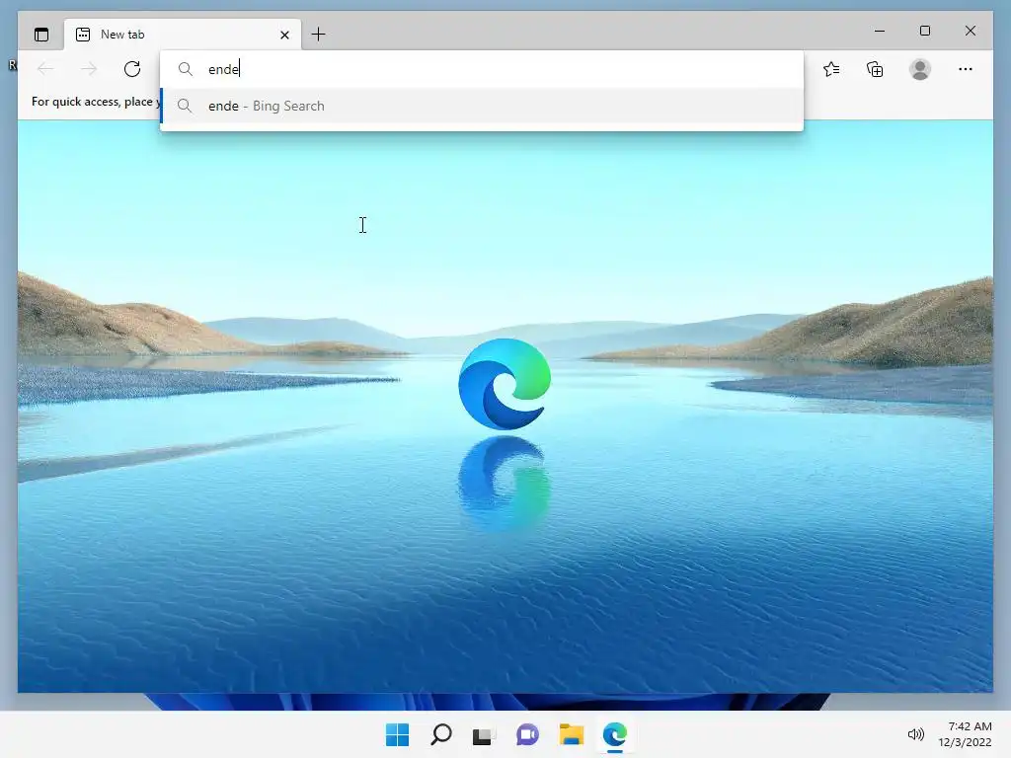Click the search magnifier in address bar

[x=185, y=69]
